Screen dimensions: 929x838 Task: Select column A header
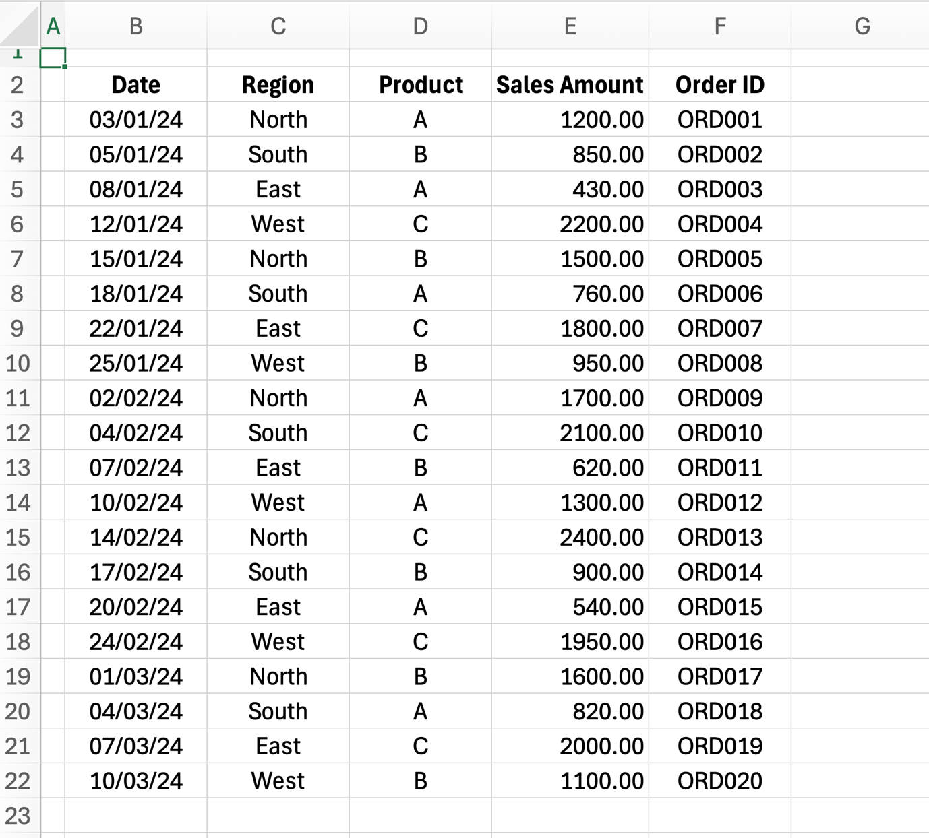[x=53, y=26]
